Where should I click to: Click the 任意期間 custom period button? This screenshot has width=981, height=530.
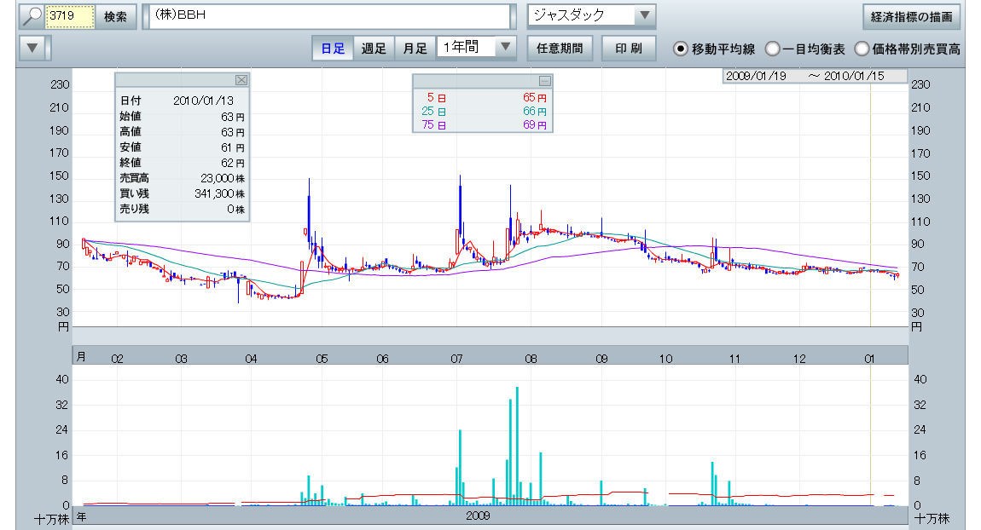pos(560,49)
